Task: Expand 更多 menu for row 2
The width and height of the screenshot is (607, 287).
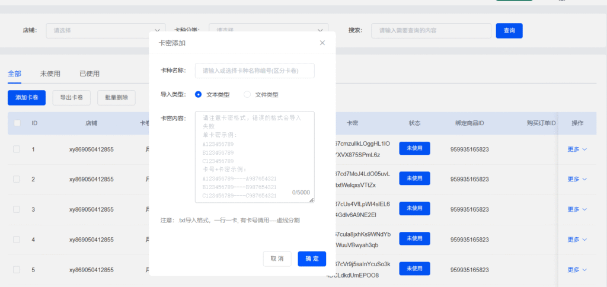Action: (x=577, y=179)
